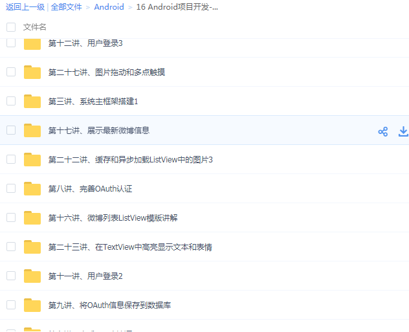Check the box for 第二十七讲、图片拖动和多点触摸
Image resolution: width=409 pixels, height=332 pixels.
coord(11,72)
